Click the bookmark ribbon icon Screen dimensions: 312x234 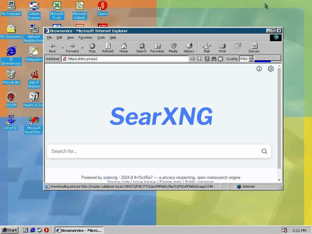[199, 59]
